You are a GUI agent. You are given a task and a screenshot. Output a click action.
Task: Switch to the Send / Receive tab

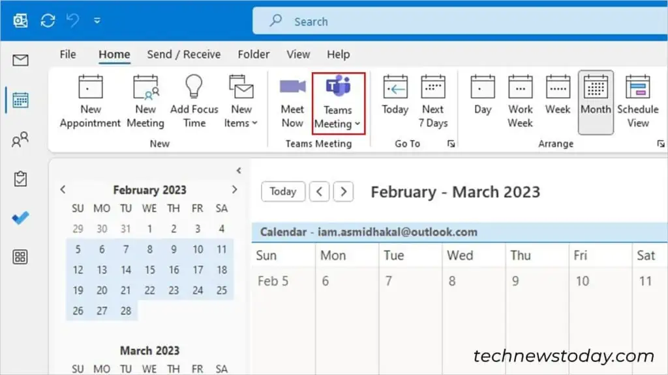click(184, 54)
